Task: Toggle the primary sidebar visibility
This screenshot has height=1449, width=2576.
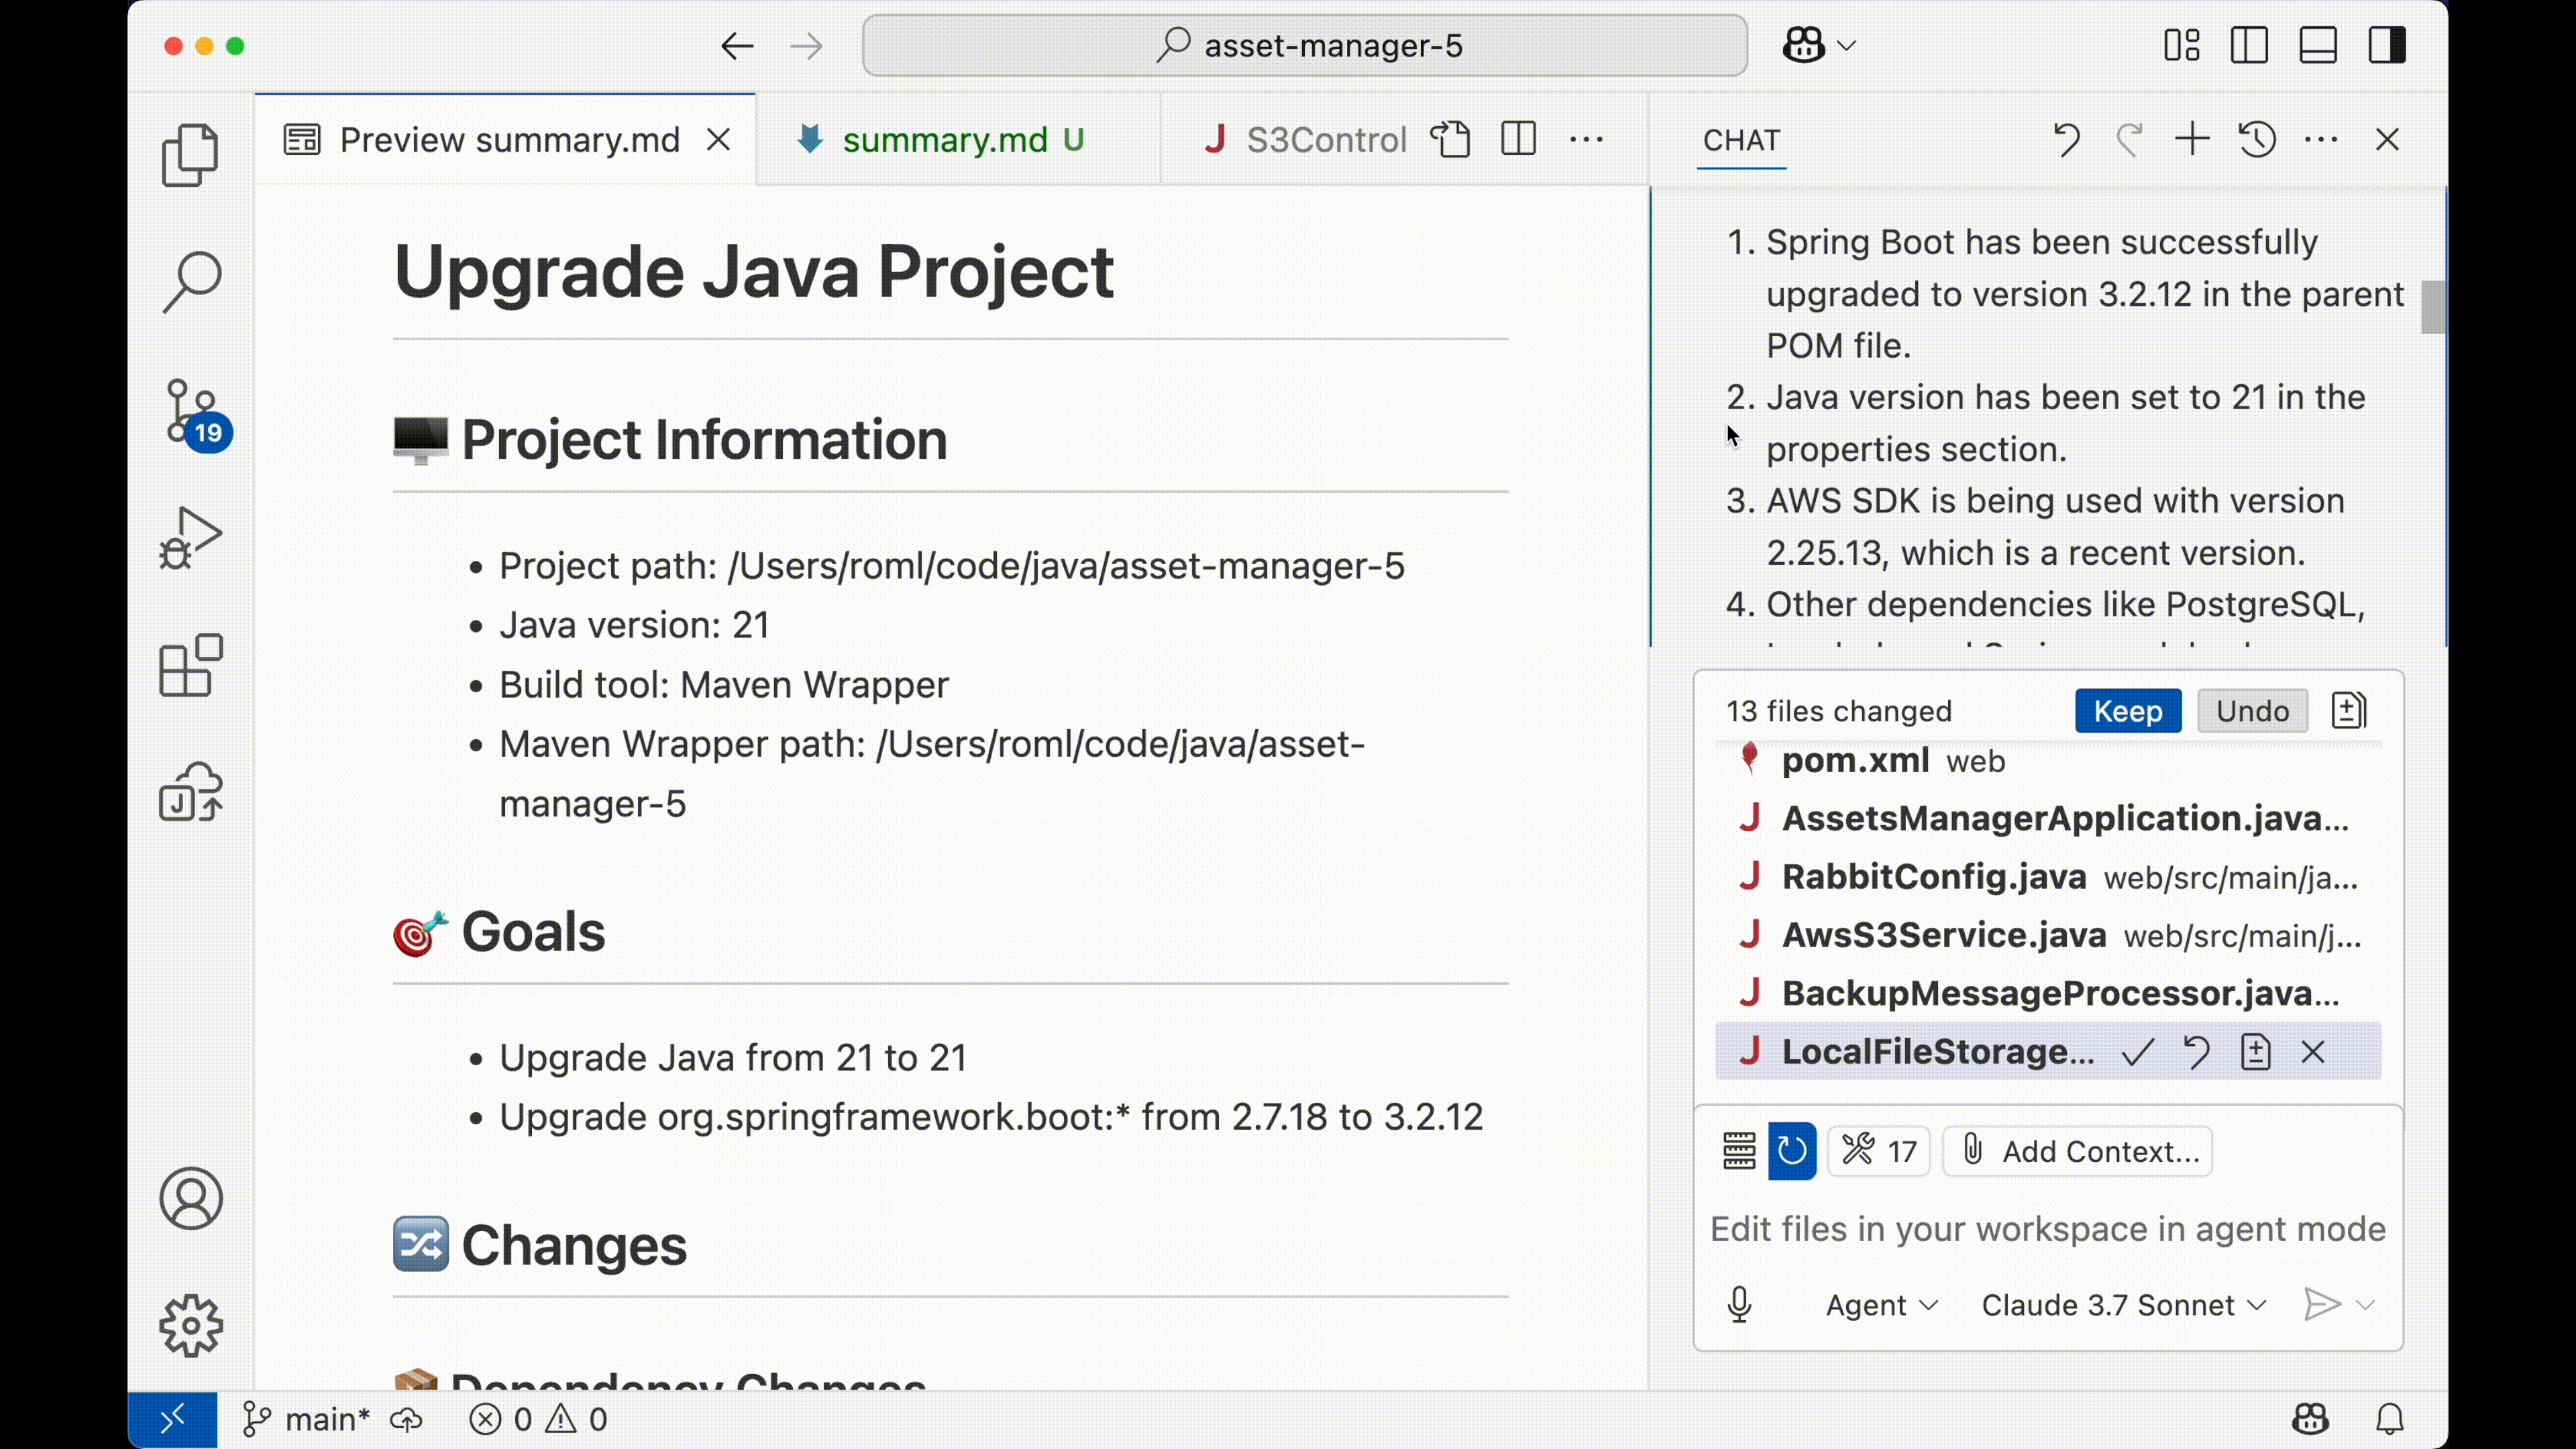Action: click(2249, 45)
